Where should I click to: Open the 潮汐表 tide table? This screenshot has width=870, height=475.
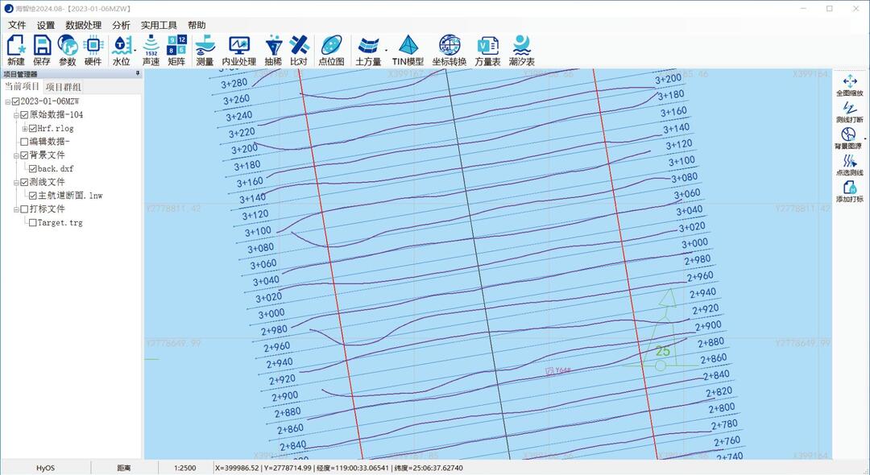tap(521, 50)
